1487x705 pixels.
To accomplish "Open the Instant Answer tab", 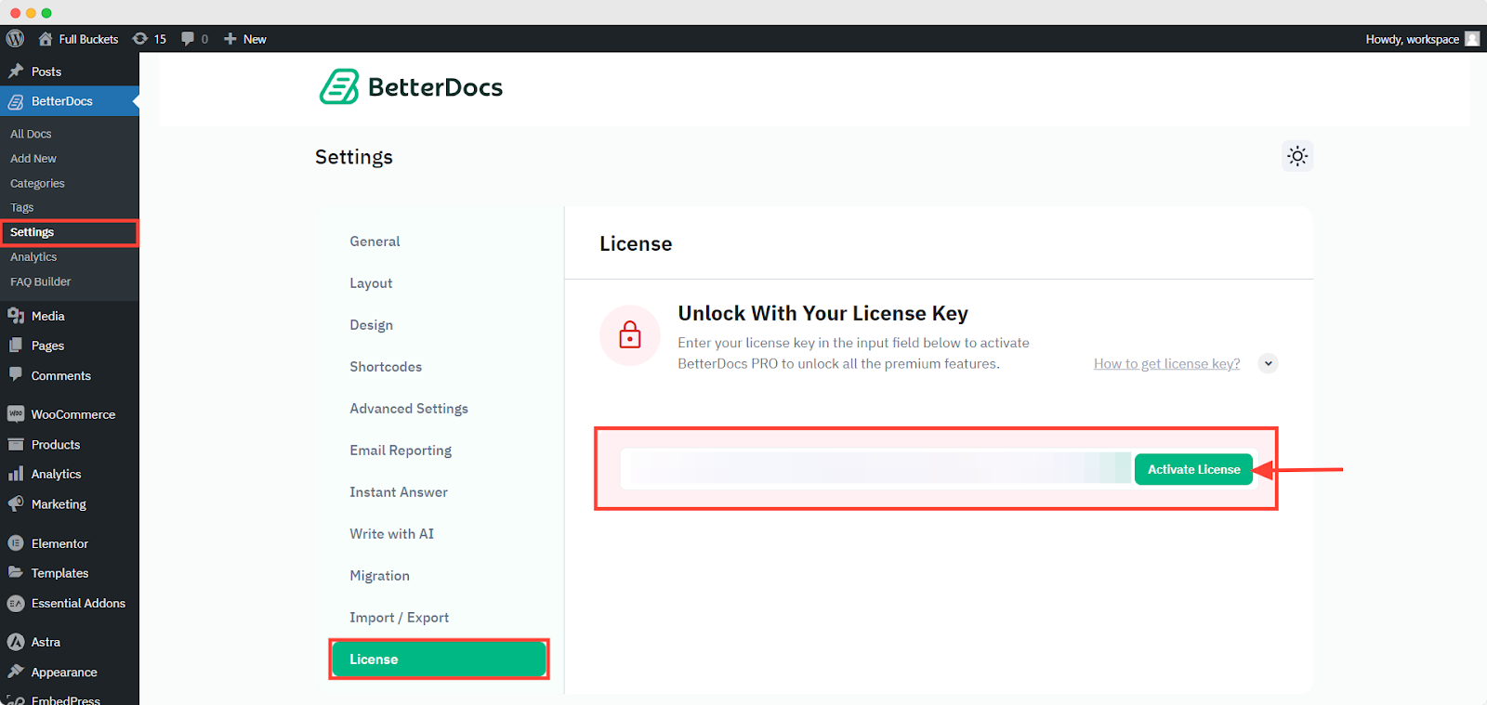I will (x=399, y=492).
